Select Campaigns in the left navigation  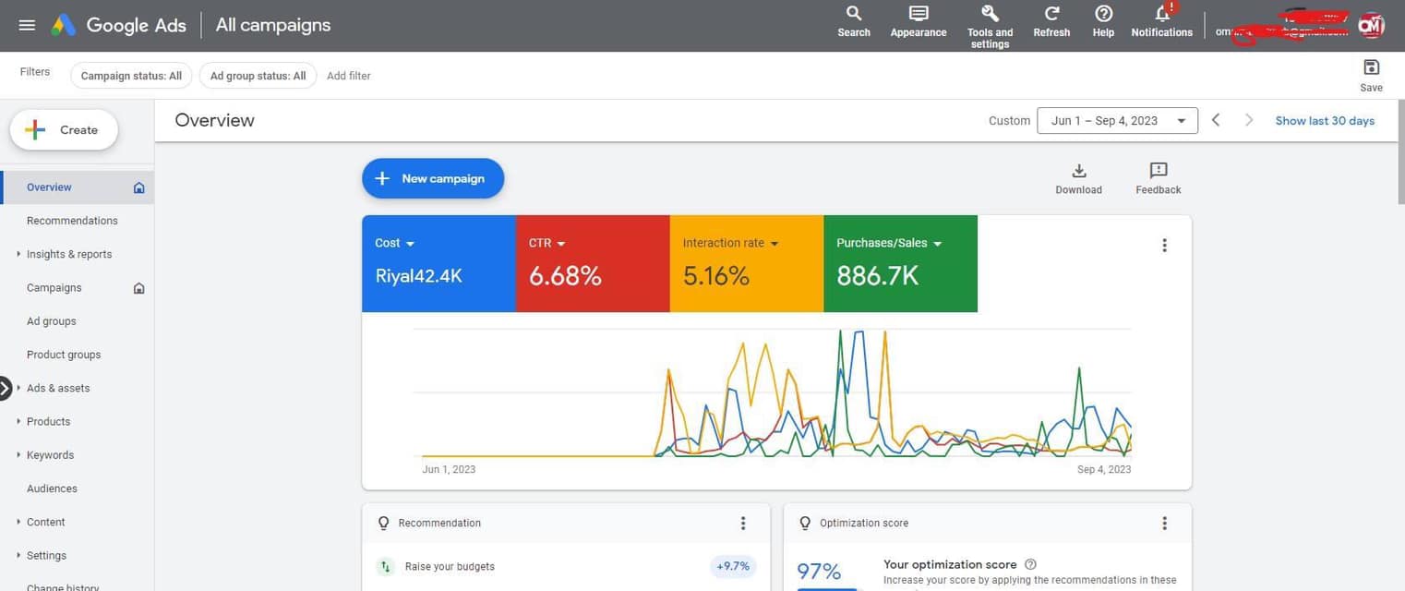pos(54,288)
